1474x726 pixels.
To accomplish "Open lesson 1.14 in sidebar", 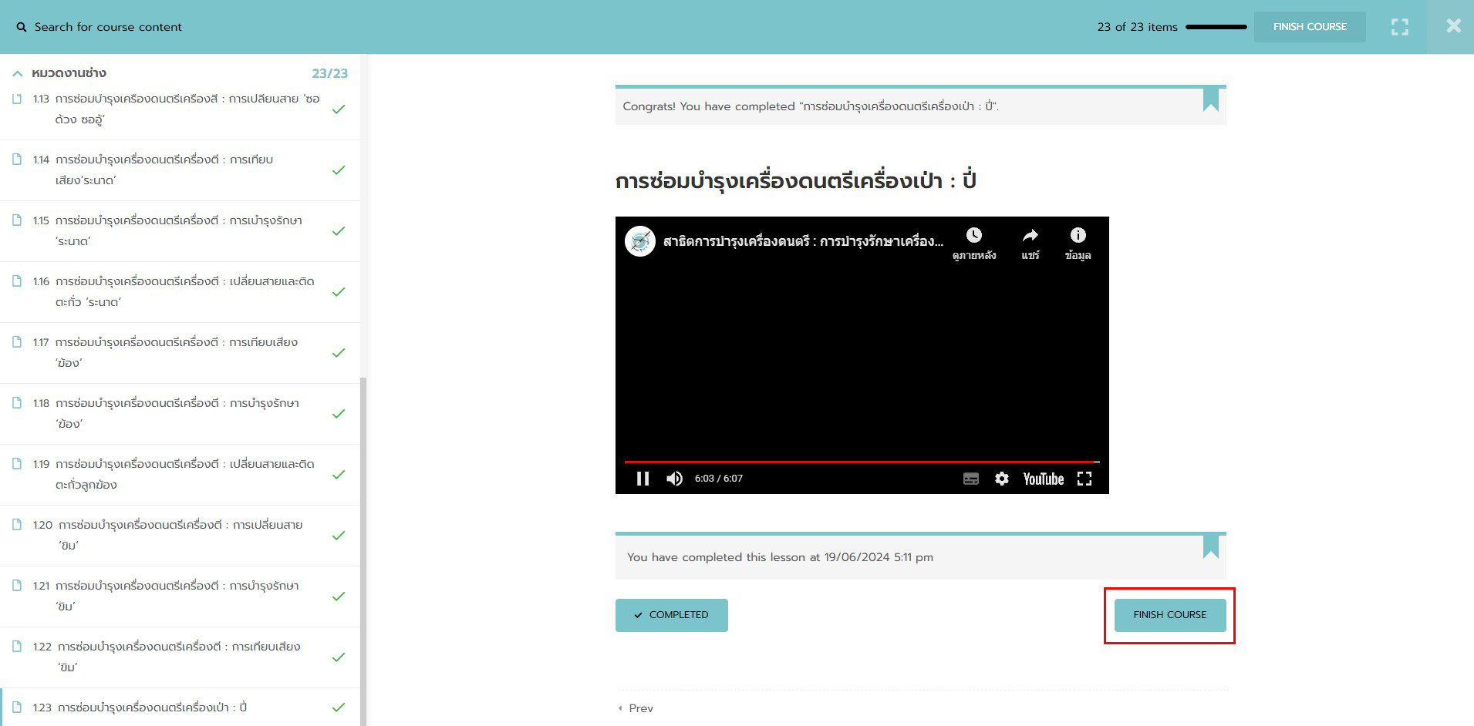I will click(164, 170).
